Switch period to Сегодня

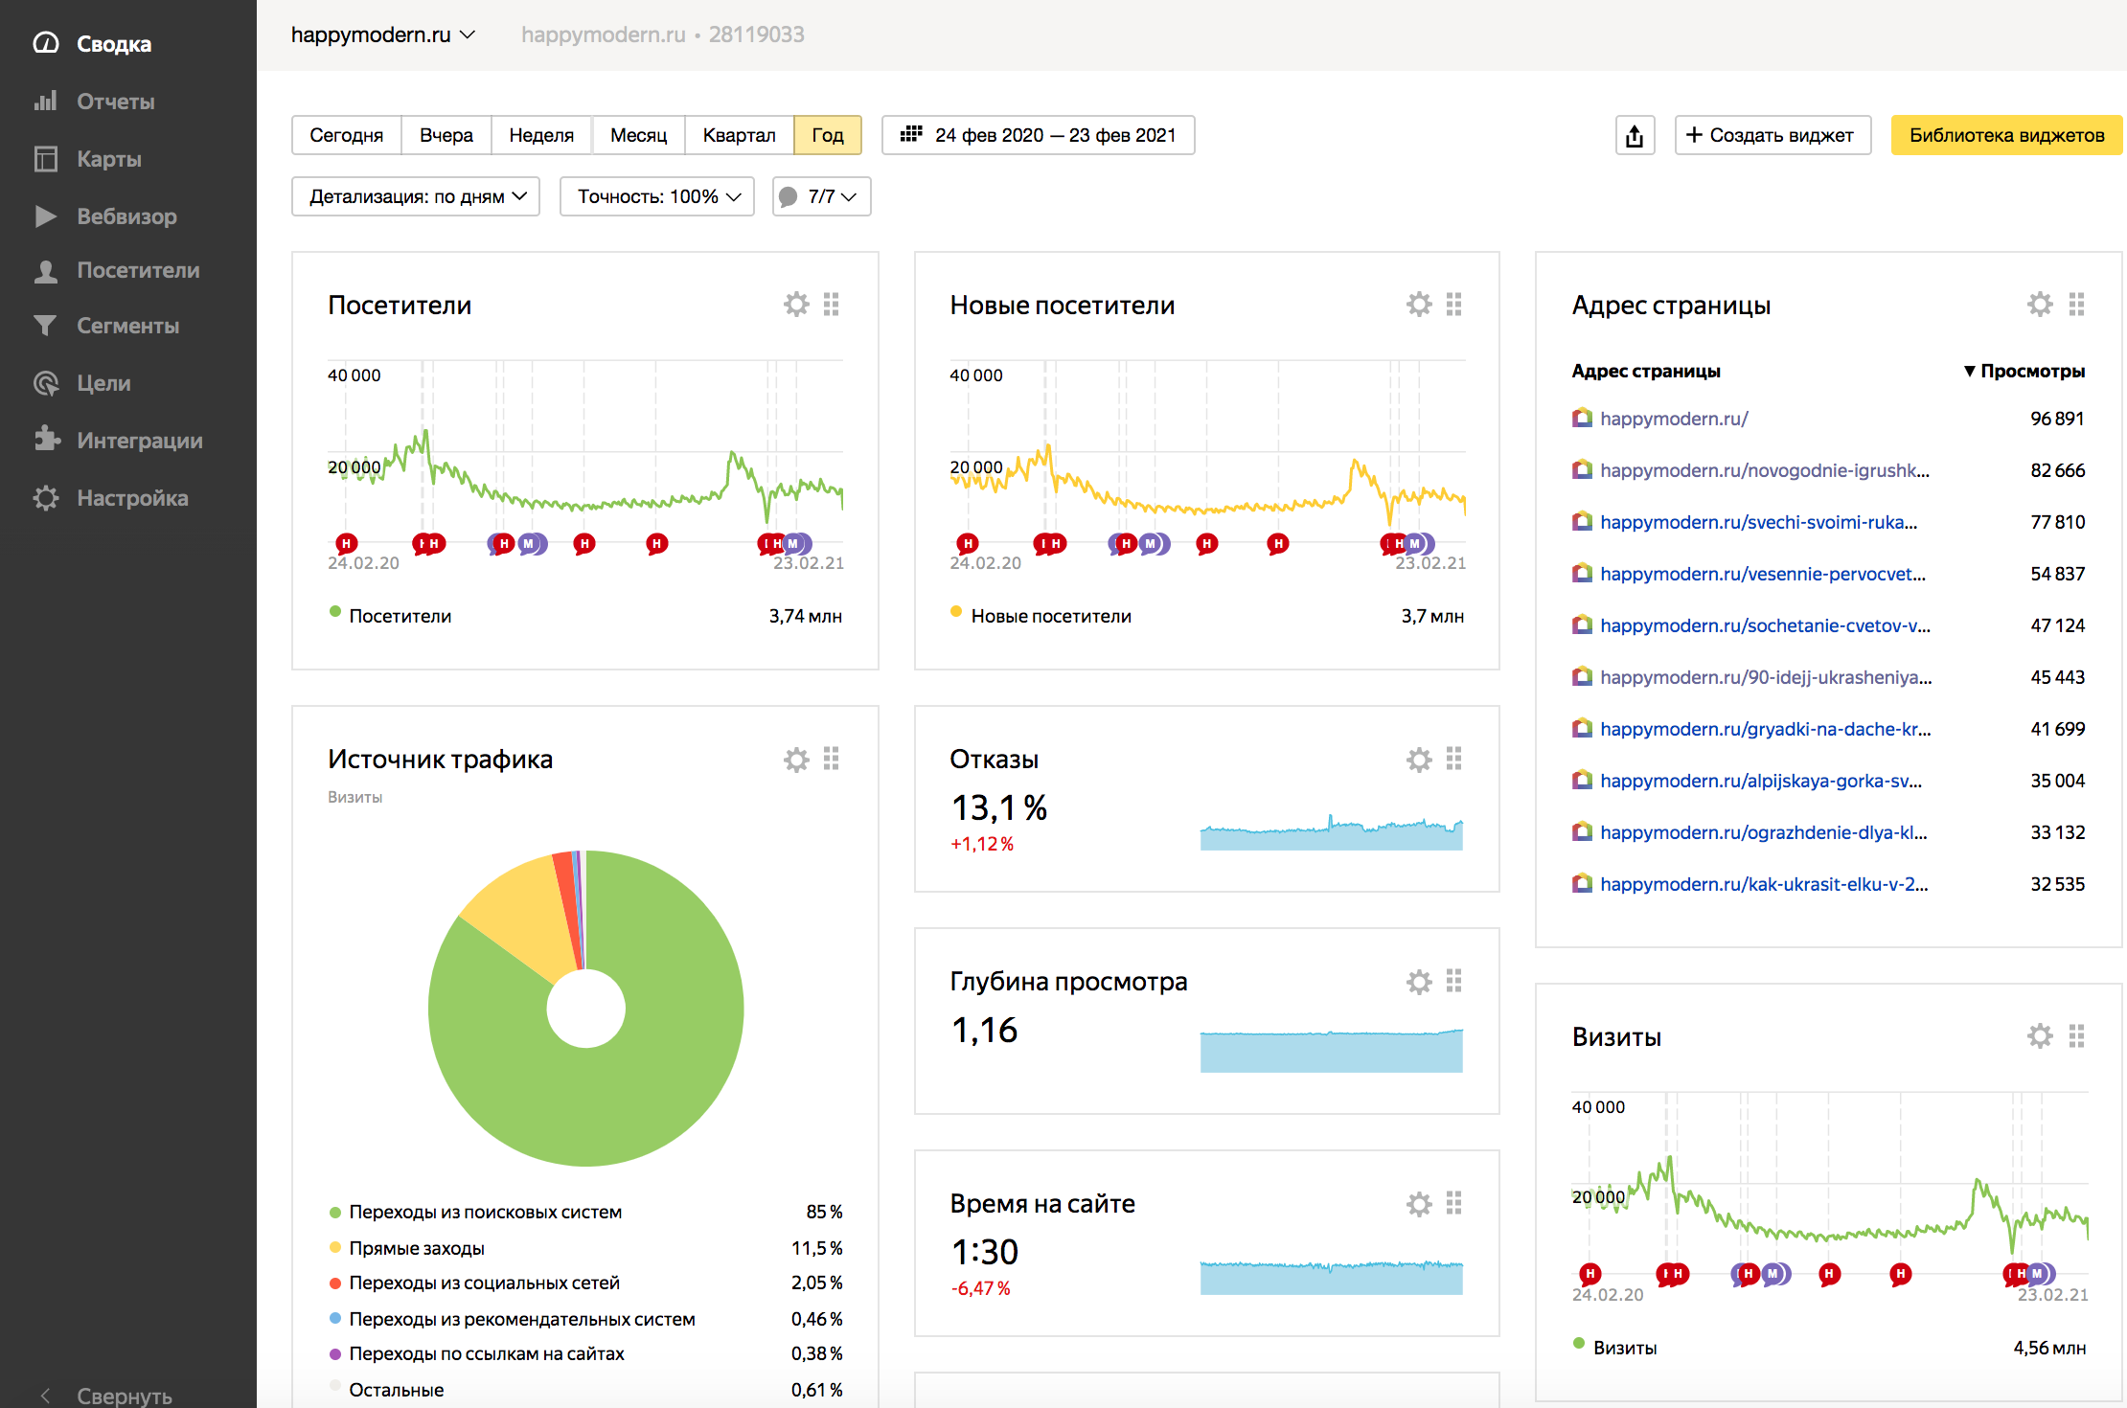click(346, 135)
